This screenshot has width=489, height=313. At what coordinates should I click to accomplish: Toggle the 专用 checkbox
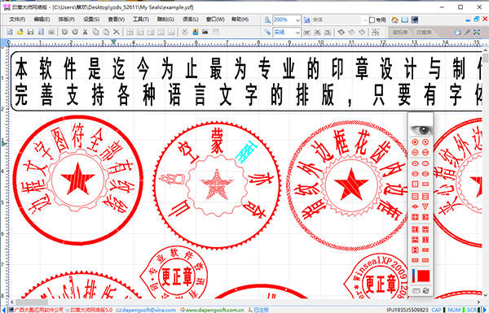click(x=372, y=20)
